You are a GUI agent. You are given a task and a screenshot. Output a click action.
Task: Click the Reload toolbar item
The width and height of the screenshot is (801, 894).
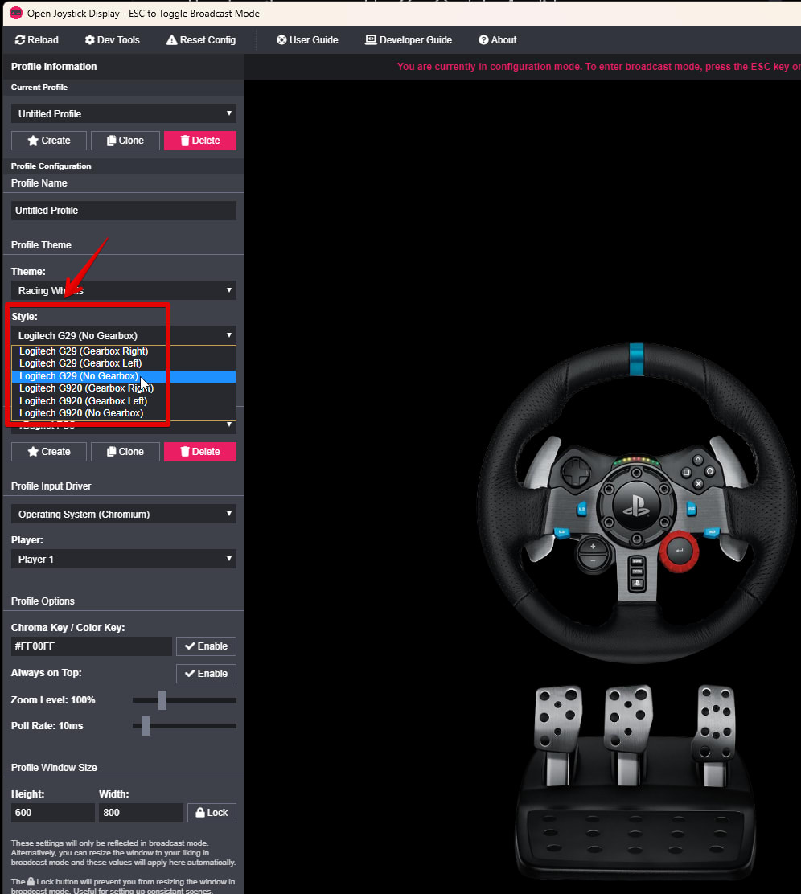(x=36, y=40)
